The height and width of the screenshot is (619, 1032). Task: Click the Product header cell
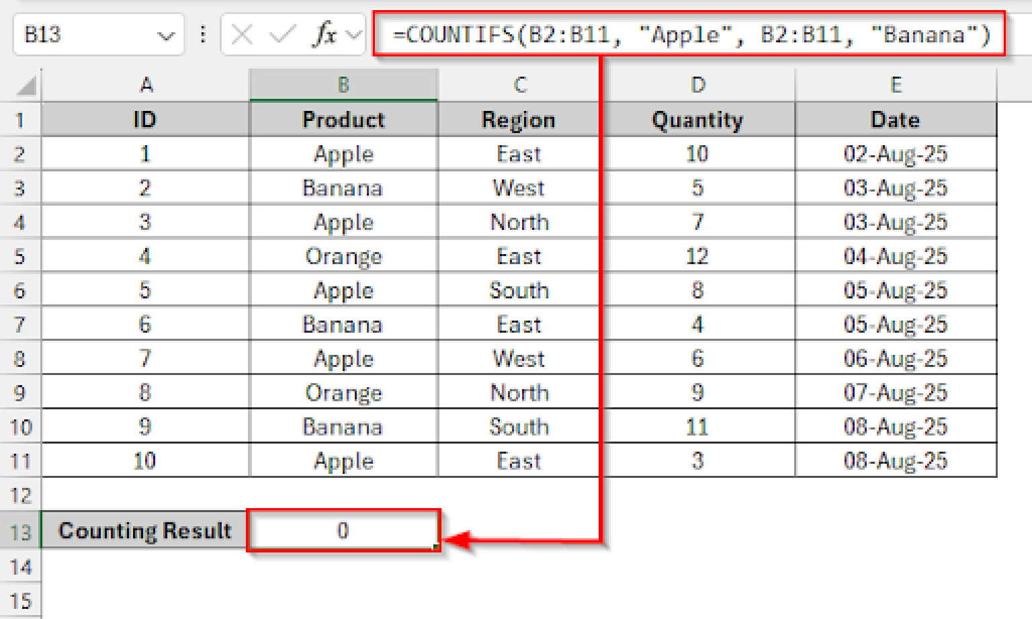pos(343,120)
